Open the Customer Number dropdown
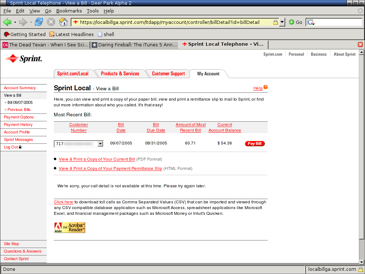Viewport: 365px width, 274px height. click(79, 144)
